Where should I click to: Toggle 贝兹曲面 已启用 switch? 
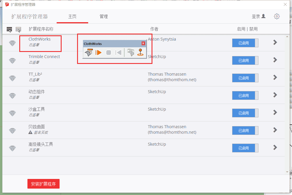[x=245, y=130]
